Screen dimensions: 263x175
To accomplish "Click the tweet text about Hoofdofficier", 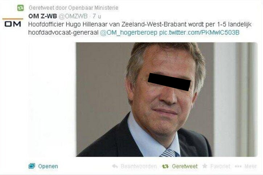I will [x=140, y=28].
